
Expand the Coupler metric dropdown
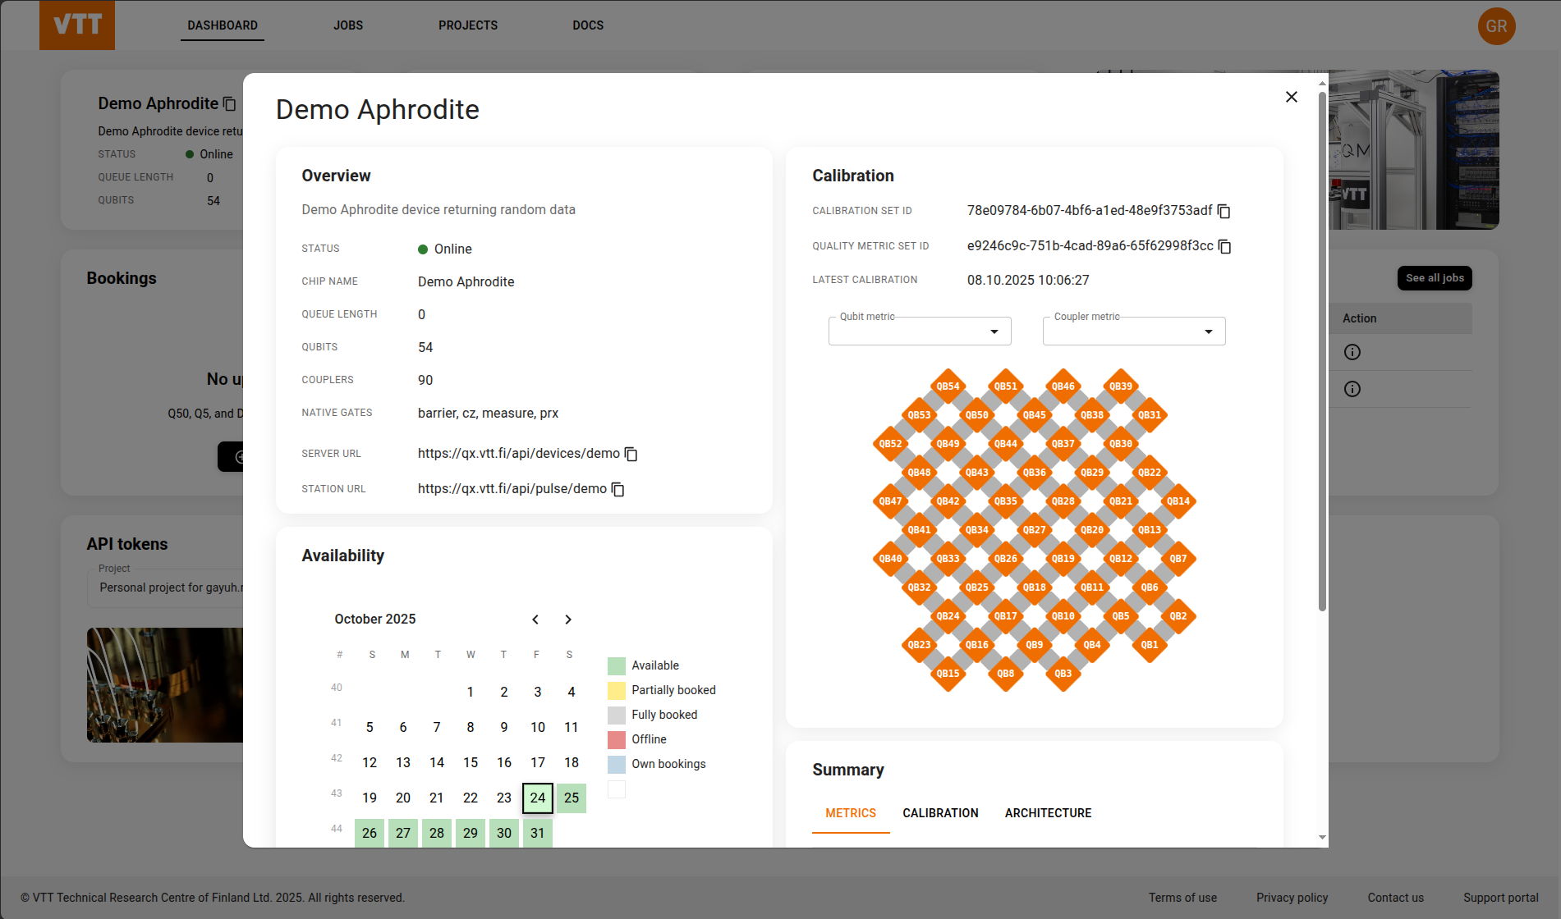click(1133, 331)
